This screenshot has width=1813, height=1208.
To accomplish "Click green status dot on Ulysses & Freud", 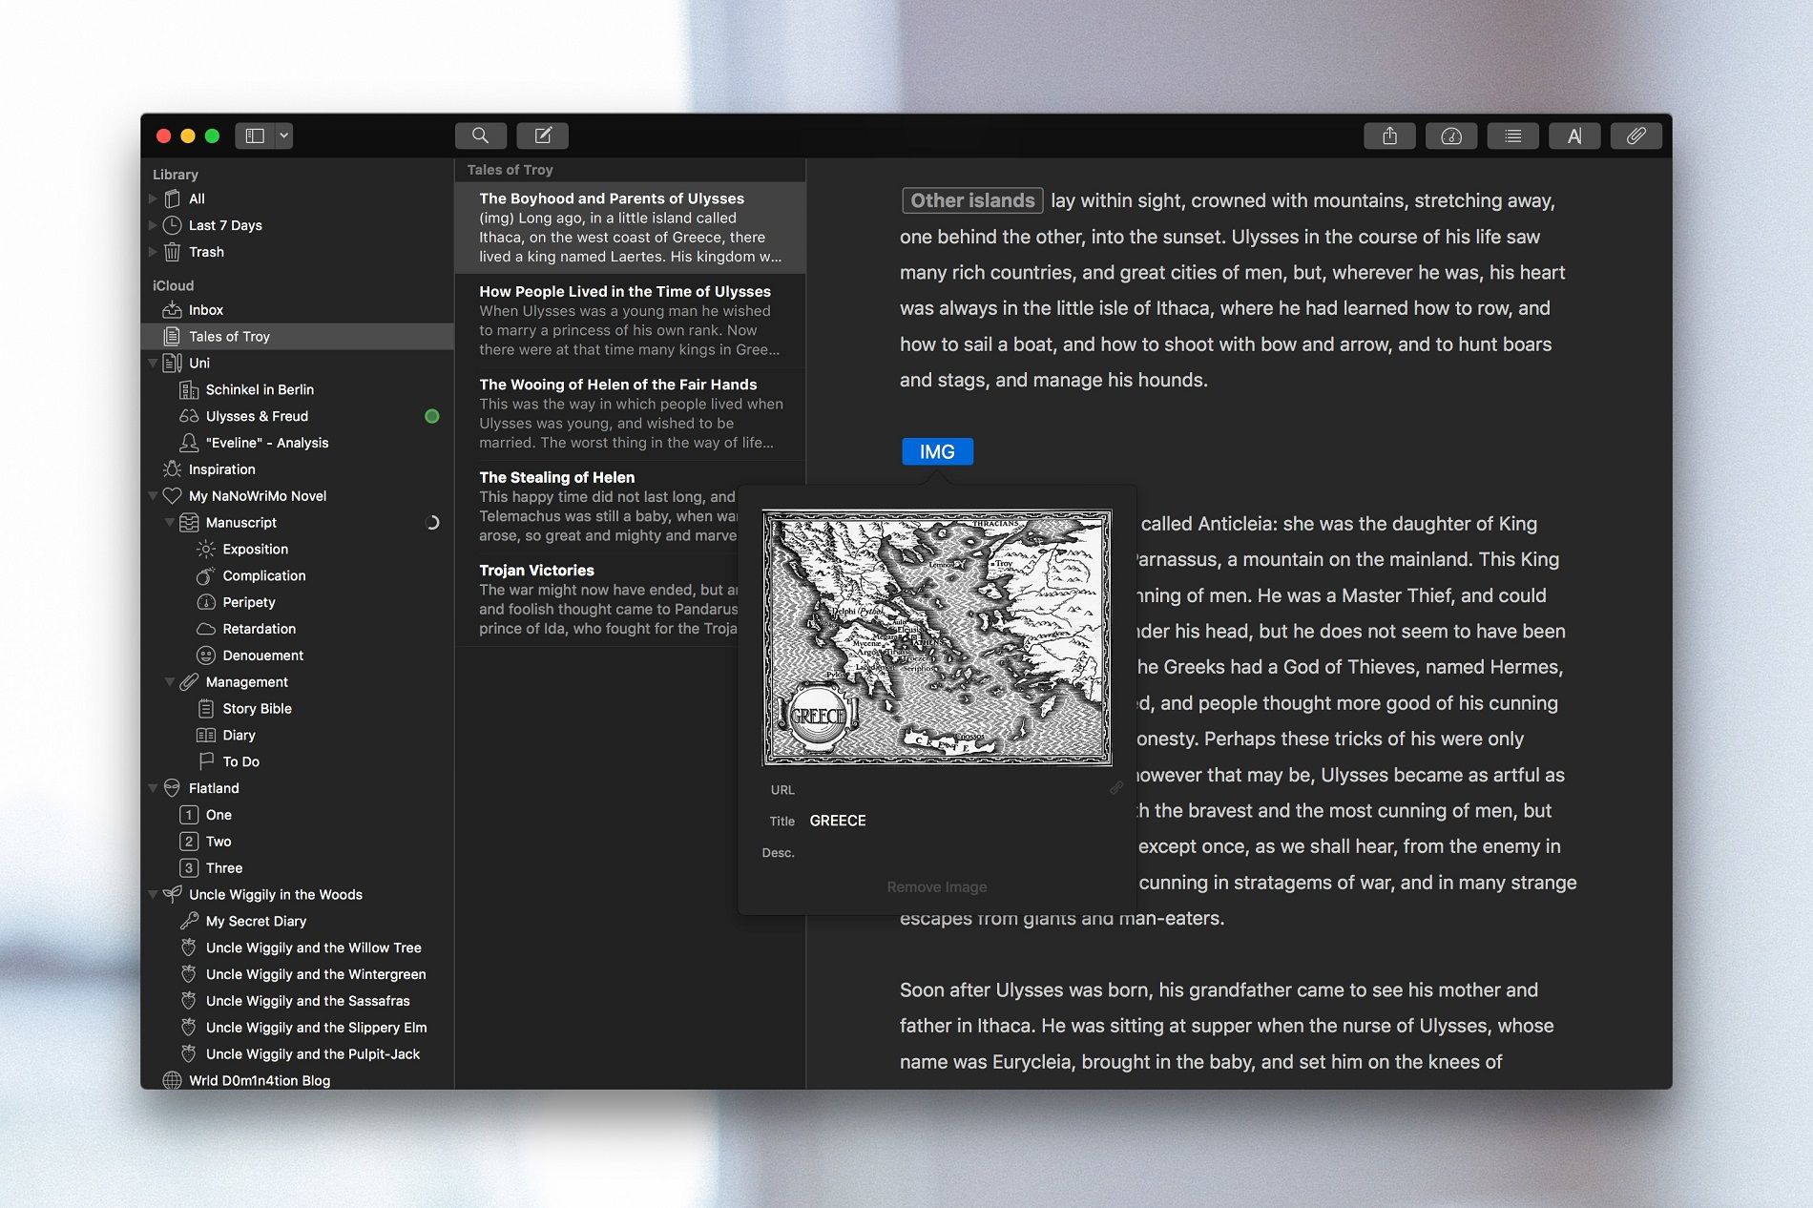I will coord(431,416).
